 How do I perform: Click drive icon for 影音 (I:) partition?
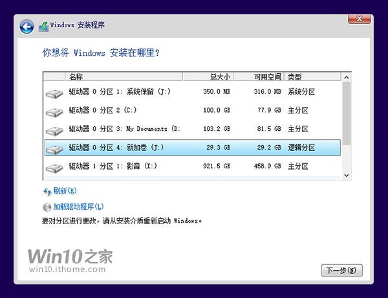tap(55, 168)
